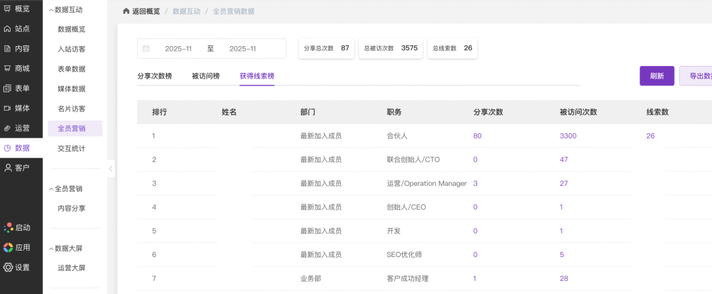712x294 pixels.
Task: Select the 客户 person icon
Action: click(x=7, y=168)
